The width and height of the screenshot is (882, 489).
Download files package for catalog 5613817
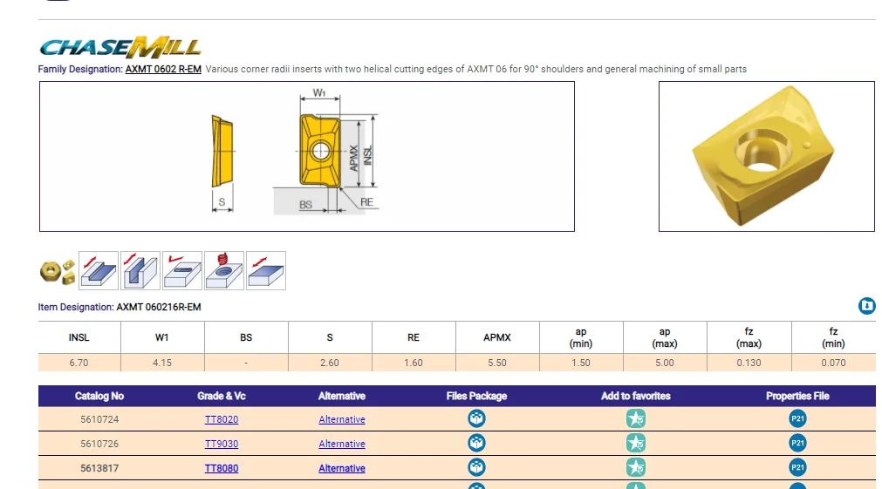[476, 467]
